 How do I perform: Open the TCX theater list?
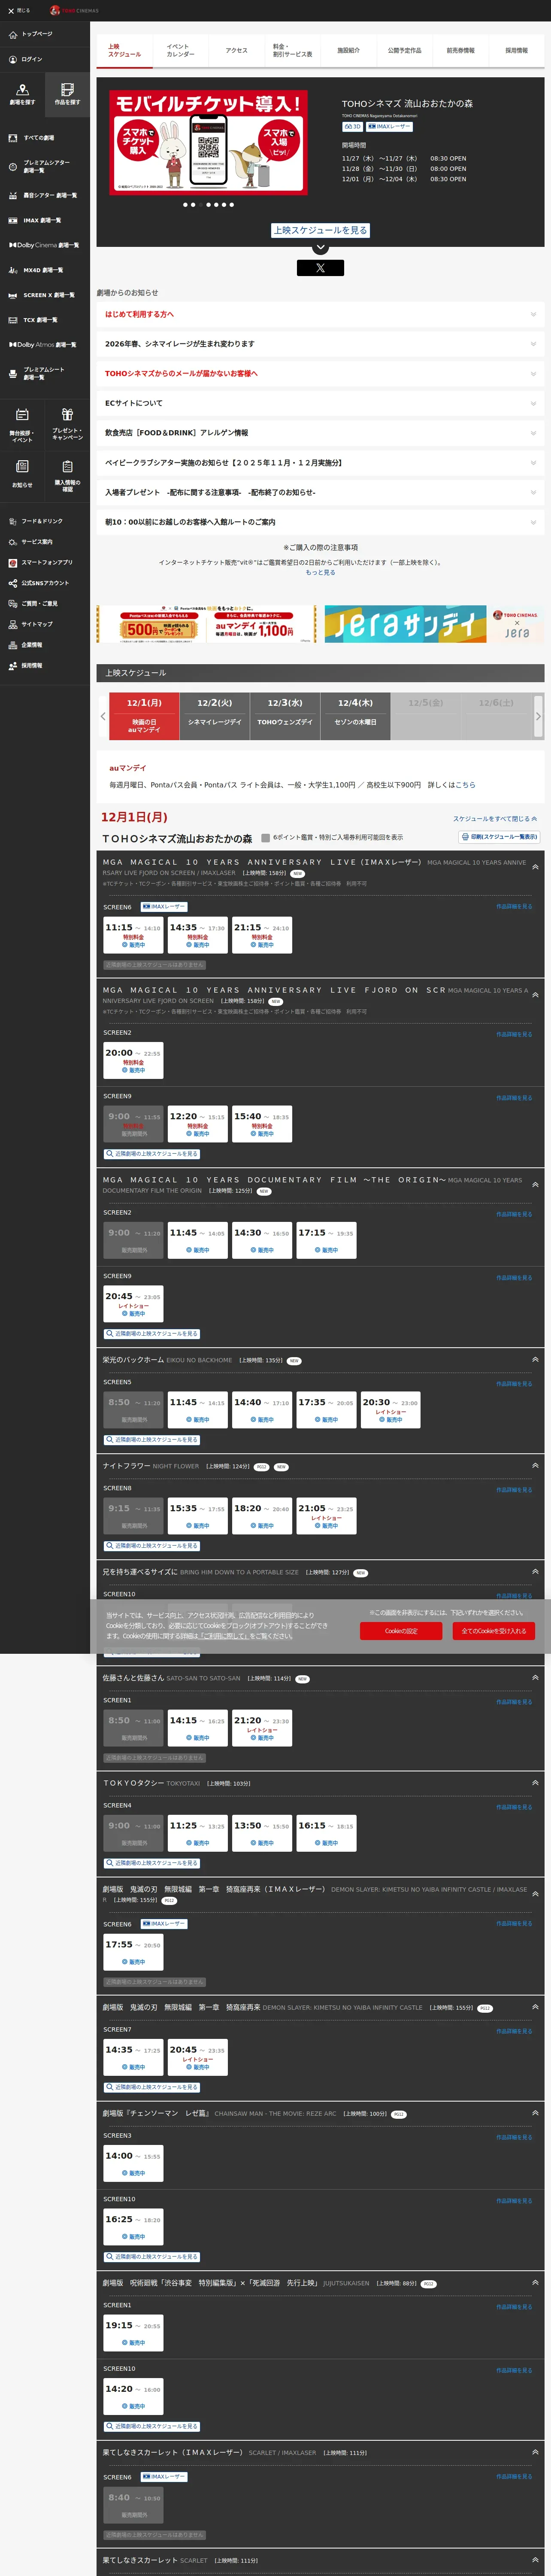[x=44, y=320]
